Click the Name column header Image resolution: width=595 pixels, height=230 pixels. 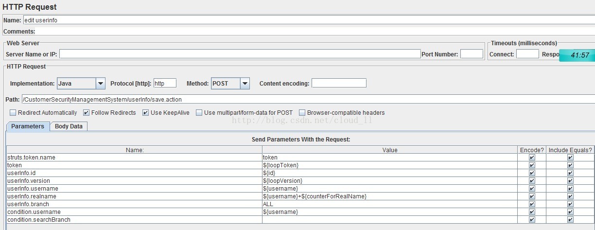(134, 150)
